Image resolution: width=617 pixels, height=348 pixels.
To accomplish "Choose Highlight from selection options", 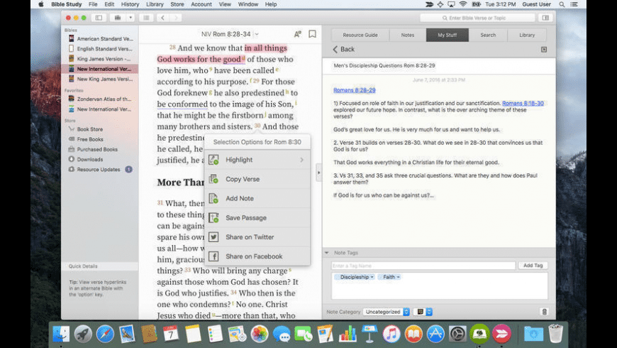I will pyautogui.click(x=257, y=160).
